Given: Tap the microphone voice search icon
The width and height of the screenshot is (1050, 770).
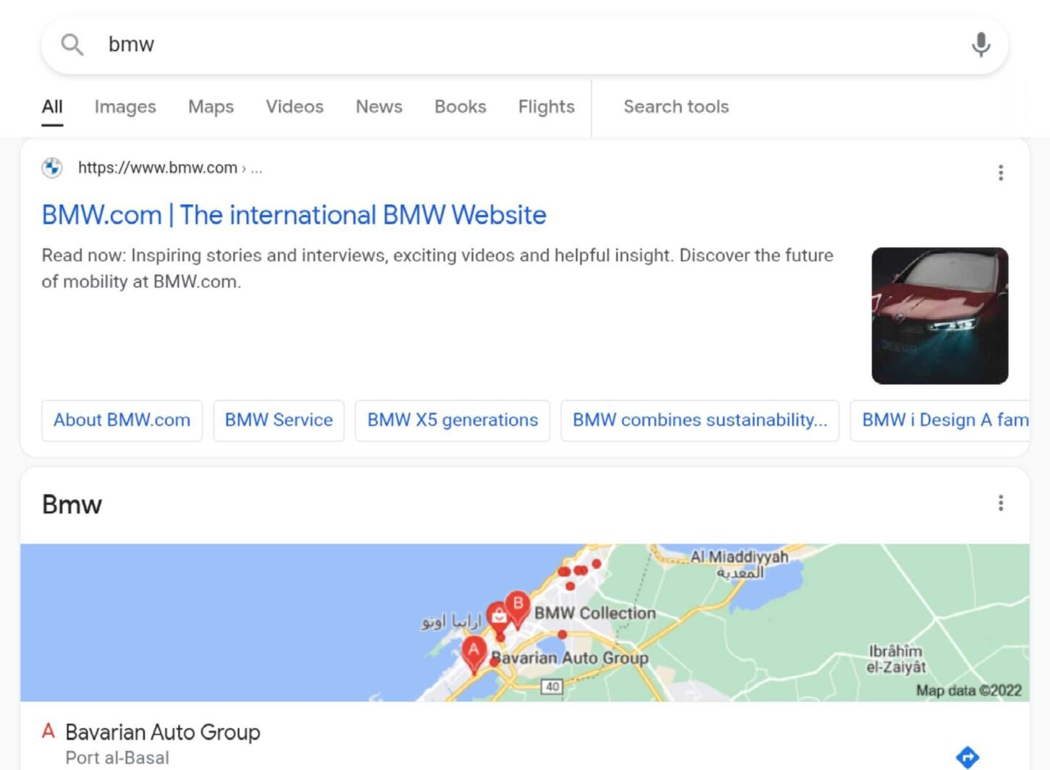Looking at the screenshot, I should 980,45.
